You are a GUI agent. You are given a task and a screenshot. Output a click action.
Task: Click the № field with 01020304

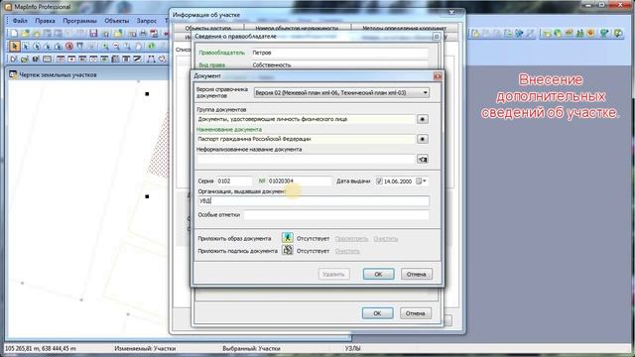tap(299, 180)
